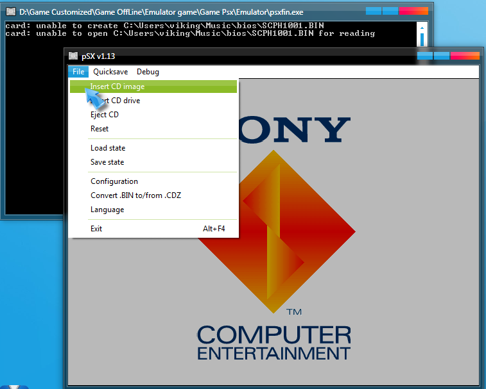Click console line 'unable to open' SCPH1001.BIN
Image resolution: width=486 pixels, height=389 pixels.
(x=190, y=33)
